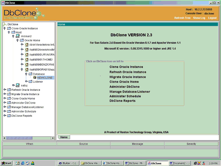Image resolution: width=221 pixels, height=166 pixels.
Task: Expand the Refresh Oracle Instance node
Action: pos(5,90)
